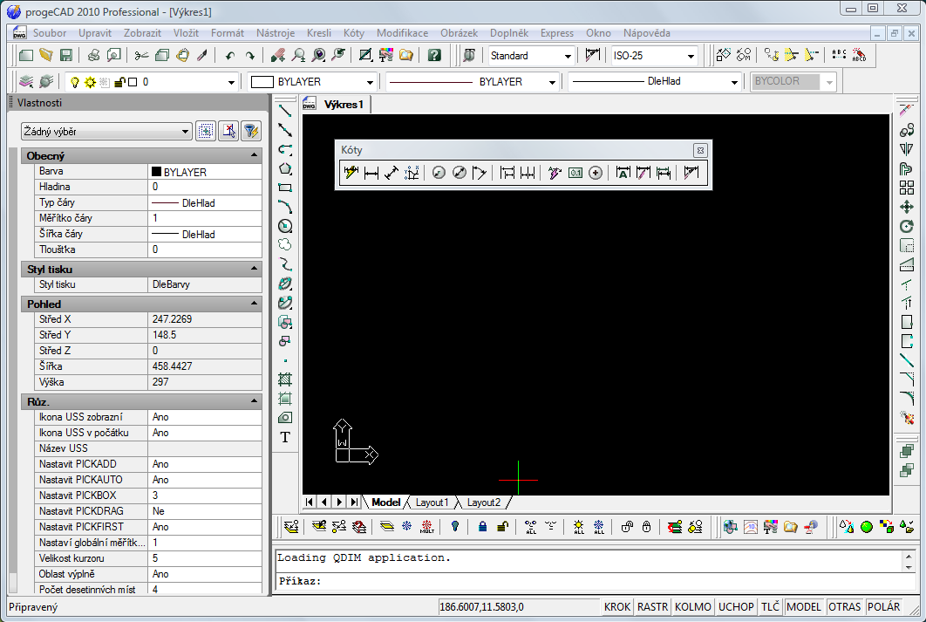Open Print Preview icon
Viewport: 926px width, 622px height.
pos(113,56)
